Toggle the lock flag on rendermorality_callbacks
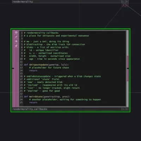 click(16, 45)
